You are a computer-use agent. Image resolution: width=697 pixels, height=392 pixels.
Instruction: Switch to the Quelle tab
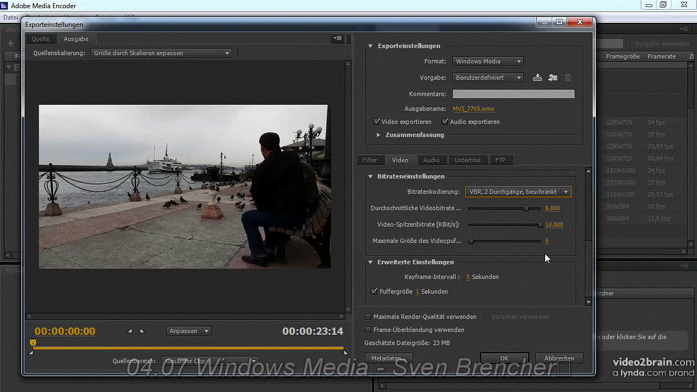[x=40, y=39]
